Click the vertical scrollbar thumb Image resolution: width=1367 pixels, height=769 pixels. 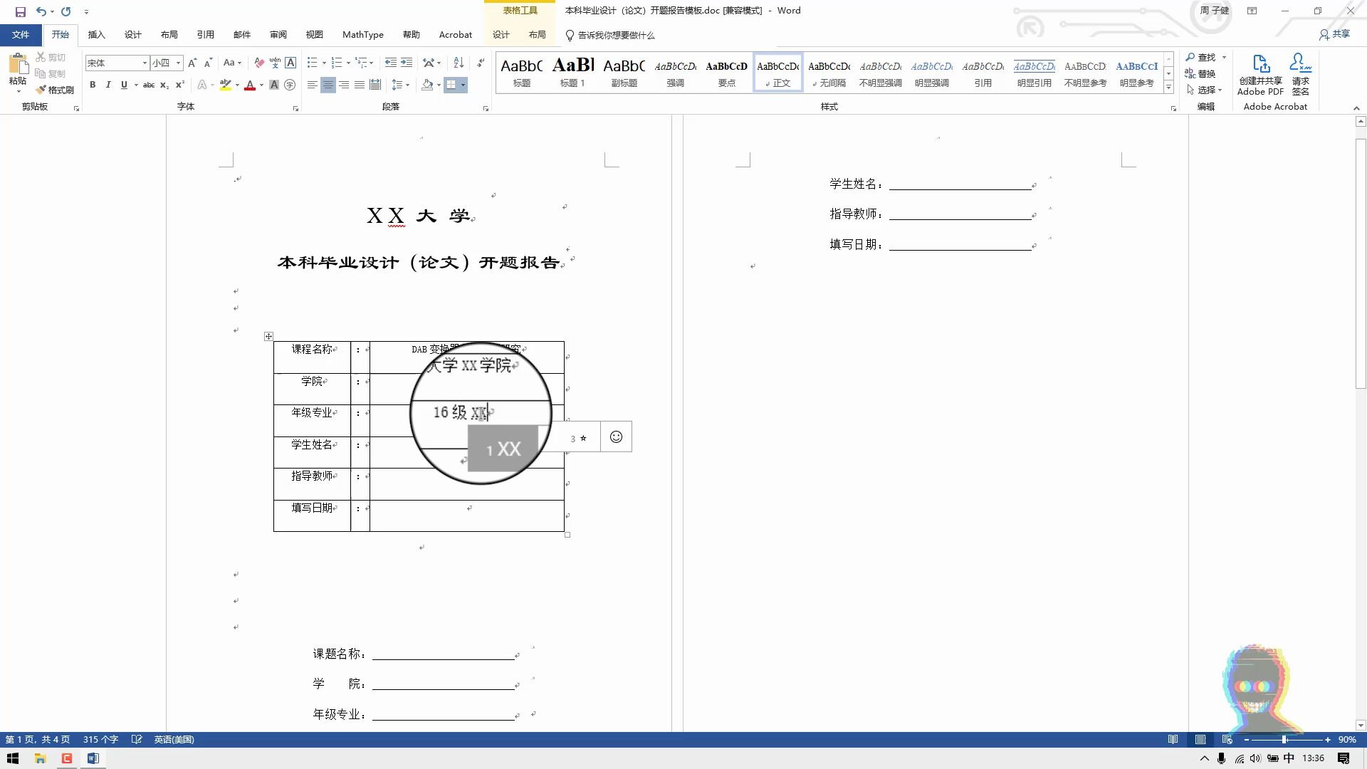(1361, 263)
